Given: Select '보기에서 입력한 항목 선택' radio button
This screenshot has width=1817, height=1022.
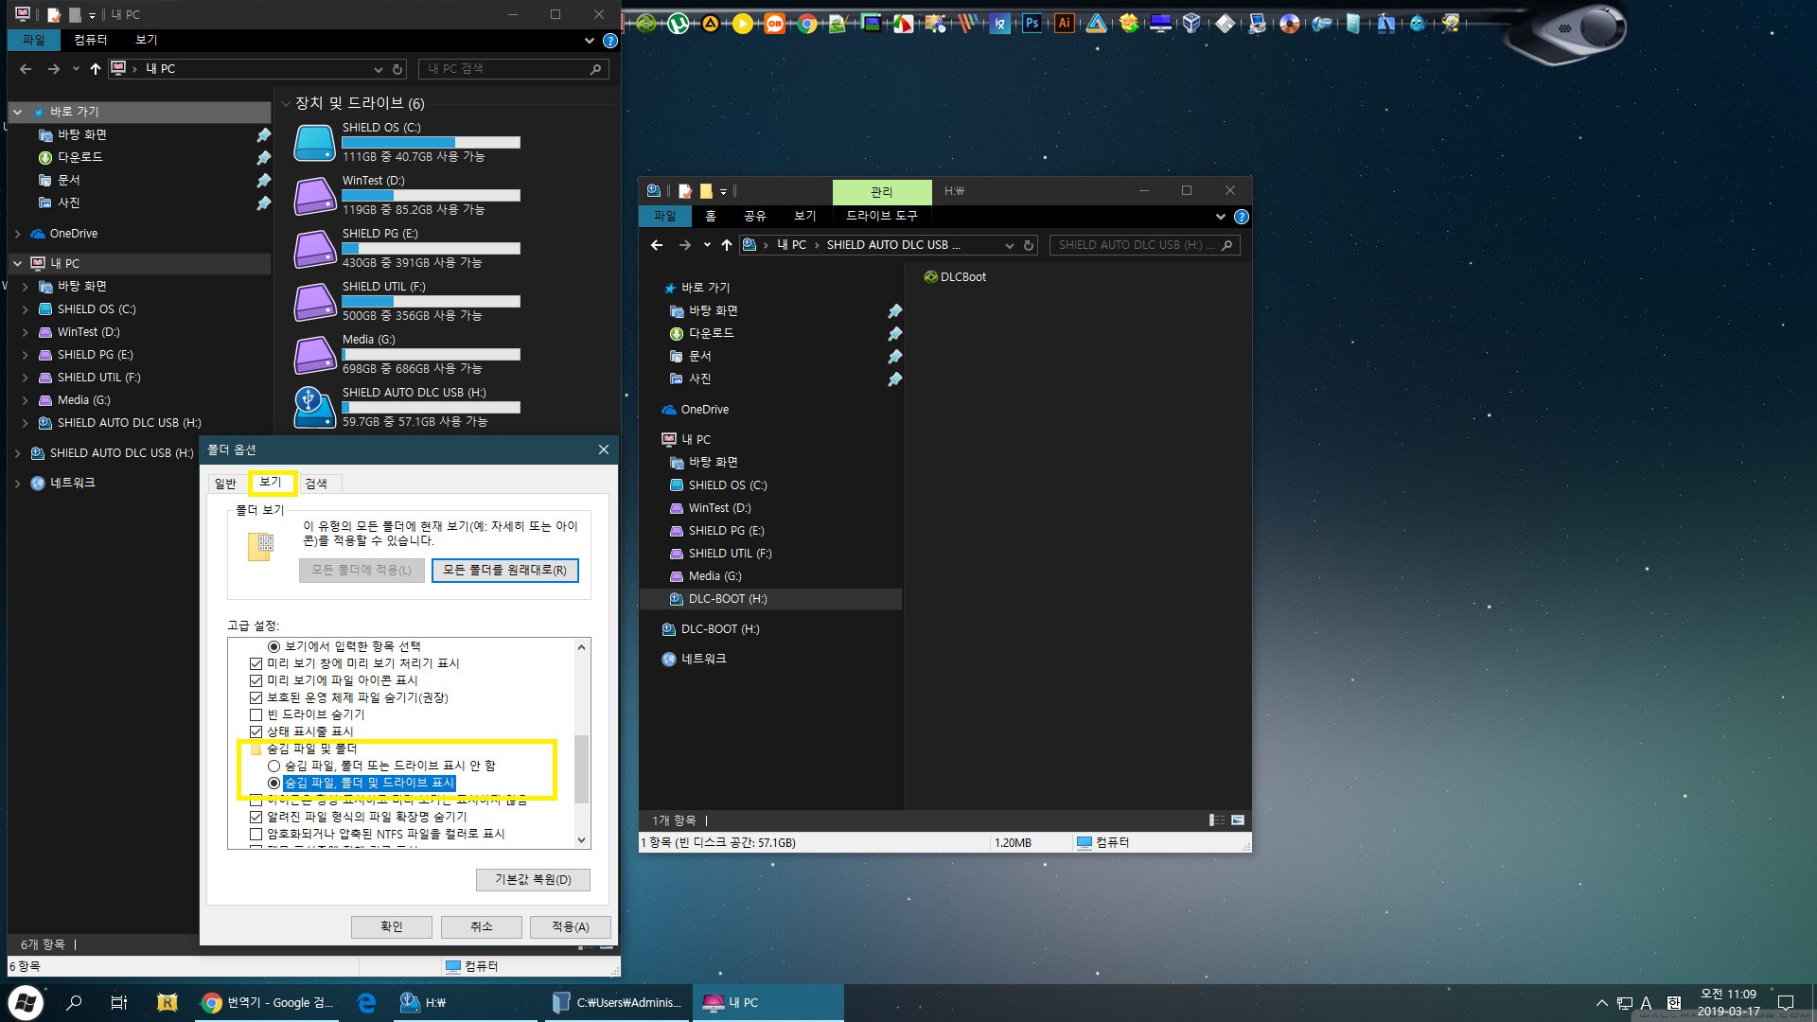Looking at the screenshot, I should pyautogui.click(x=273, y=646).
